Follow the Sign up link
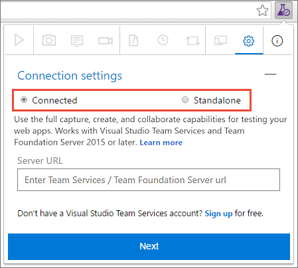Screen dimensions: 298x268 pyautogui.click(x=218, y=214)
